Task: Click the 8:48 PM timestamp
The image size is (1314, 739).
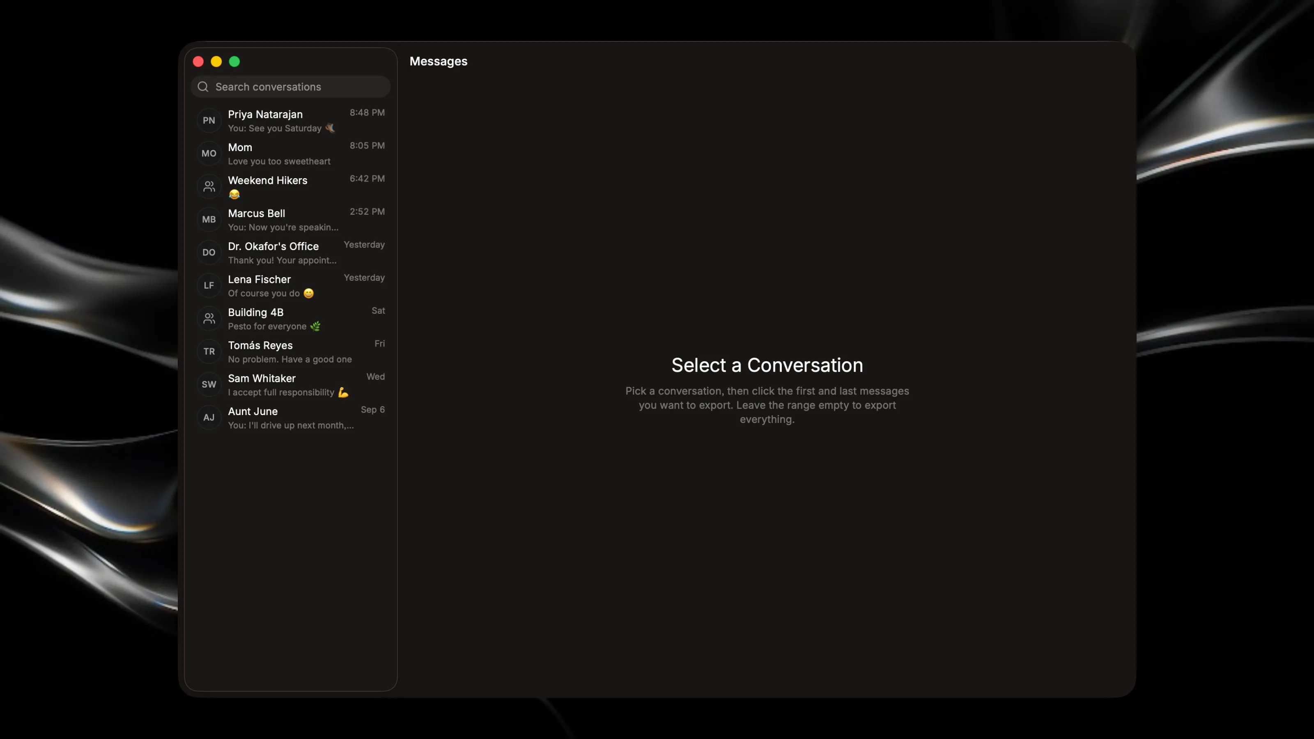Action: coord(367,113)
